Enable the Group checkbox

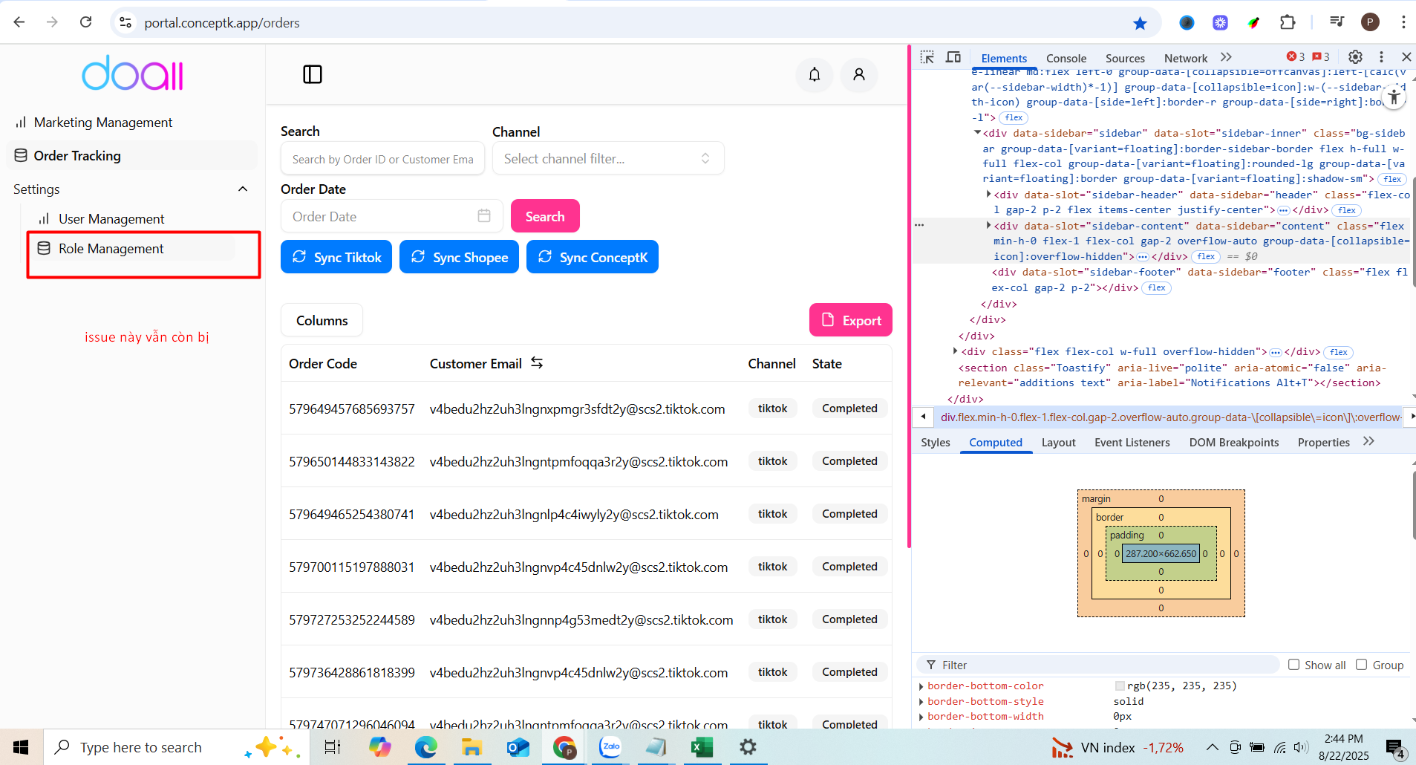coord(1361,665)
